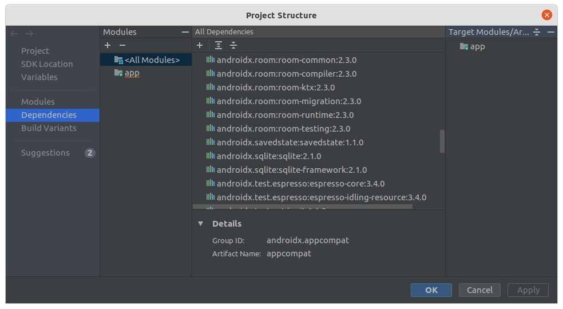Collapse all dependencies icon
Image resolution: width=563 pixels, height=309 pixels.
(x=233, y=45)
